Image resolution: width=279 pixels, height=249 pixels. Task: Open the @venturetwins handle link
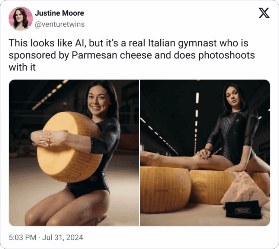click(x=60, y=24)
